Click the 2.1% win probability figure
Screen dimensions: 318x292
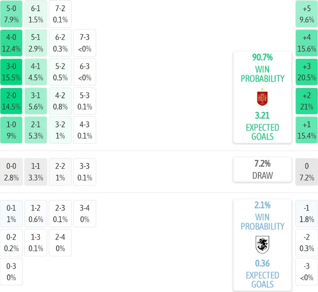tap(262, 205)
